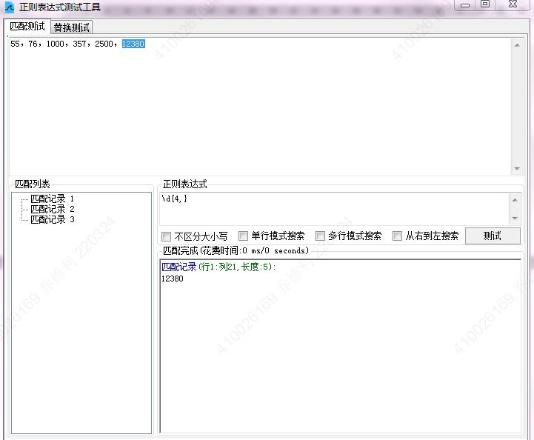Close the regex tool window
Image resolution: width=534 pixels, height=440 pixels.
(513, 4)
